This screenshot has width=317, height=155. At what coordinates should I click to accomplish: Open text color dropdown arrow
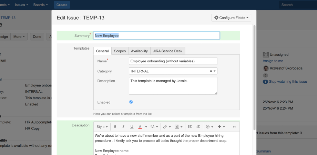tap(146, 127)
